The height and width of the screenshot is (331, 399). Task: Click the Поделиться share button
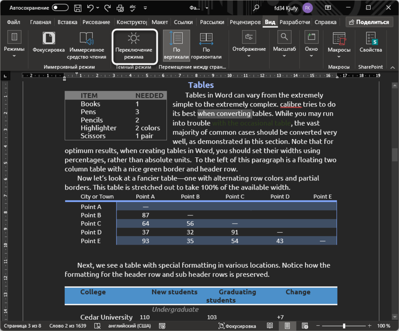pos(369,22)
